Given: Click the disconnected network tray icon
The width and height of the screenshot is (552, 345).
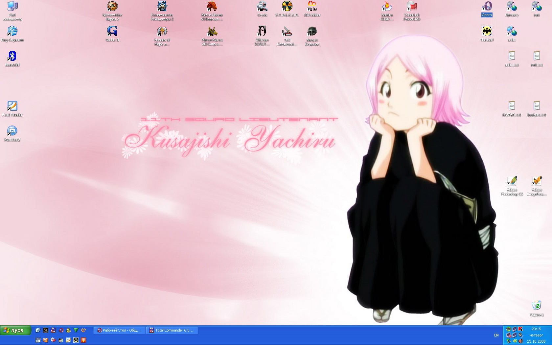Looking at the screenshot, I should click(509, 335).
